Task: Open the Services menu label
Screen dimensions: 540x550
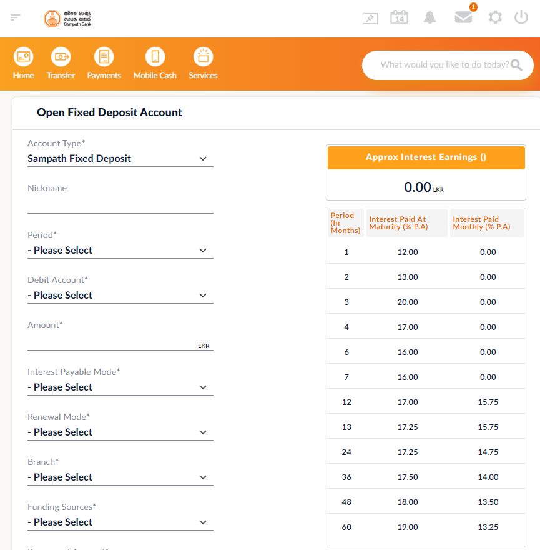Action: pyautogui.click(x=204, y=76)
